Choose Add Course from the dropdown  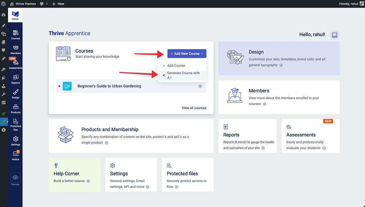176,66
